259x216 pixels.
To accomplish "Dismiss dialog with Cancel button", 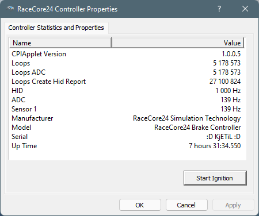I will pos(186,205).
